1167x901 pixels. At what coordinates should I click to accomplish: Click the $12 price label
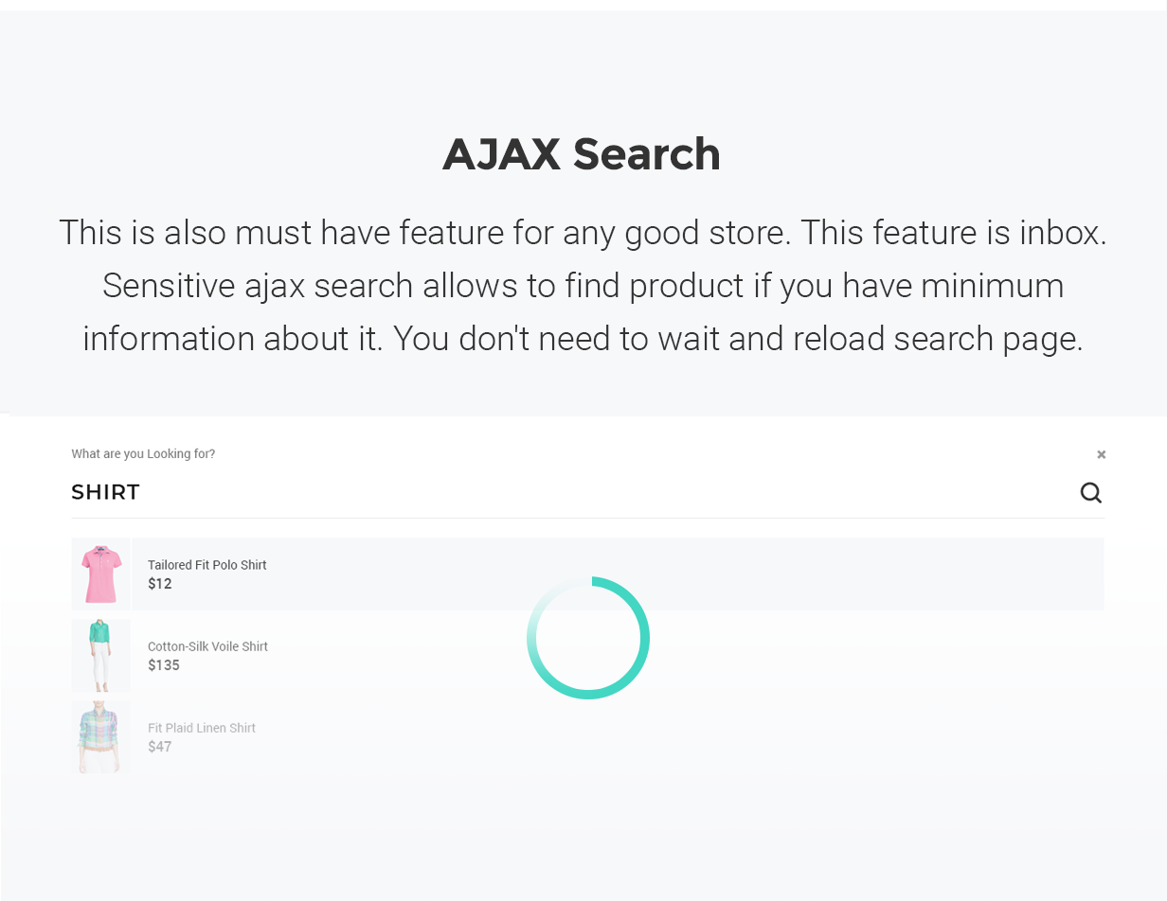(160, 584)
